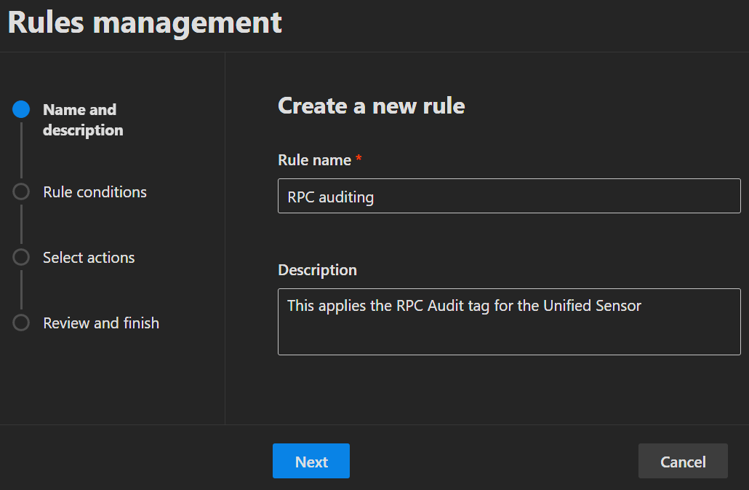Open the Review and finish step label
Image resolution: width=749 pixels, height=490 pixels.
click(101, 323)
